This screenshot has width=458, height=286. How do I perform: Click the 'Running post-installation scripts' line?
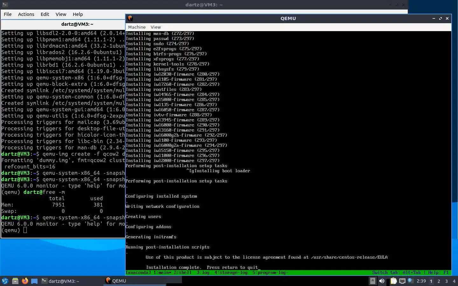coord(167,247)
